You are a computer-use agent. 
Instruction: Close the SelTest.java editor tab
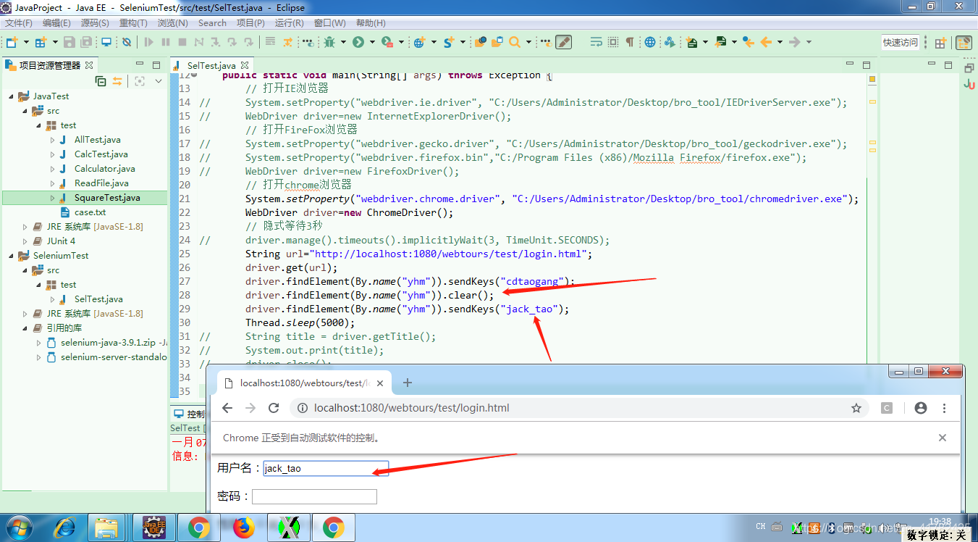tap(245, 65)
